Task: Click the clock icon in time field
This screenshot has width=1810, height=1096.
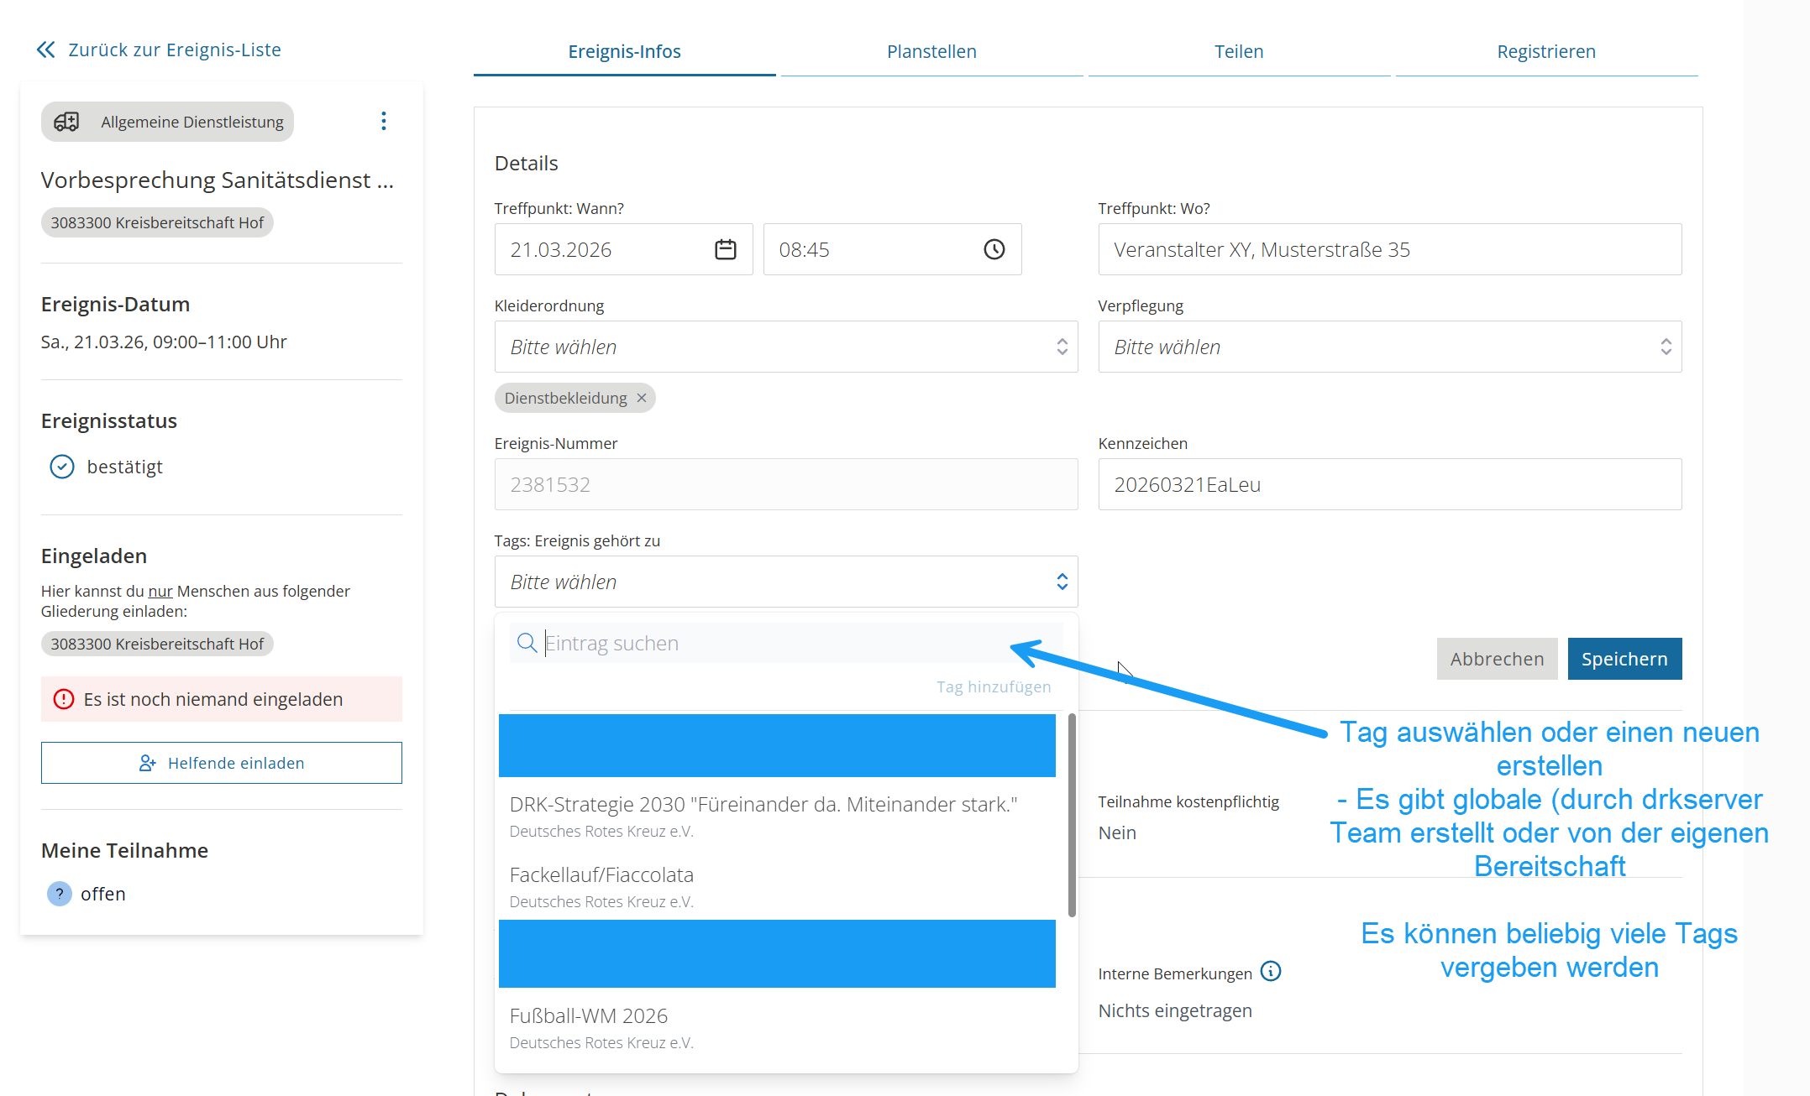Action: click(x=994, y=249)
